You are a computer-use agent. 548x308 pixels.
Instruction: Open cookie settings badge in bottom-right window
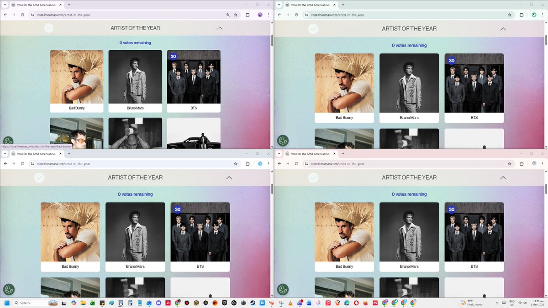283,289
